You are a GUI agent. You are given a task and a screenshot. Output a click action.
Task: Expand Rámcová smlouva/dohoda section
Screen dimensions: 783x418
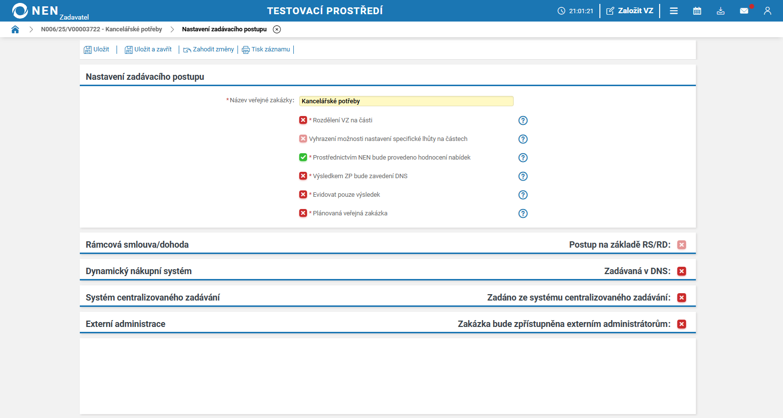(x=137, y=245)
